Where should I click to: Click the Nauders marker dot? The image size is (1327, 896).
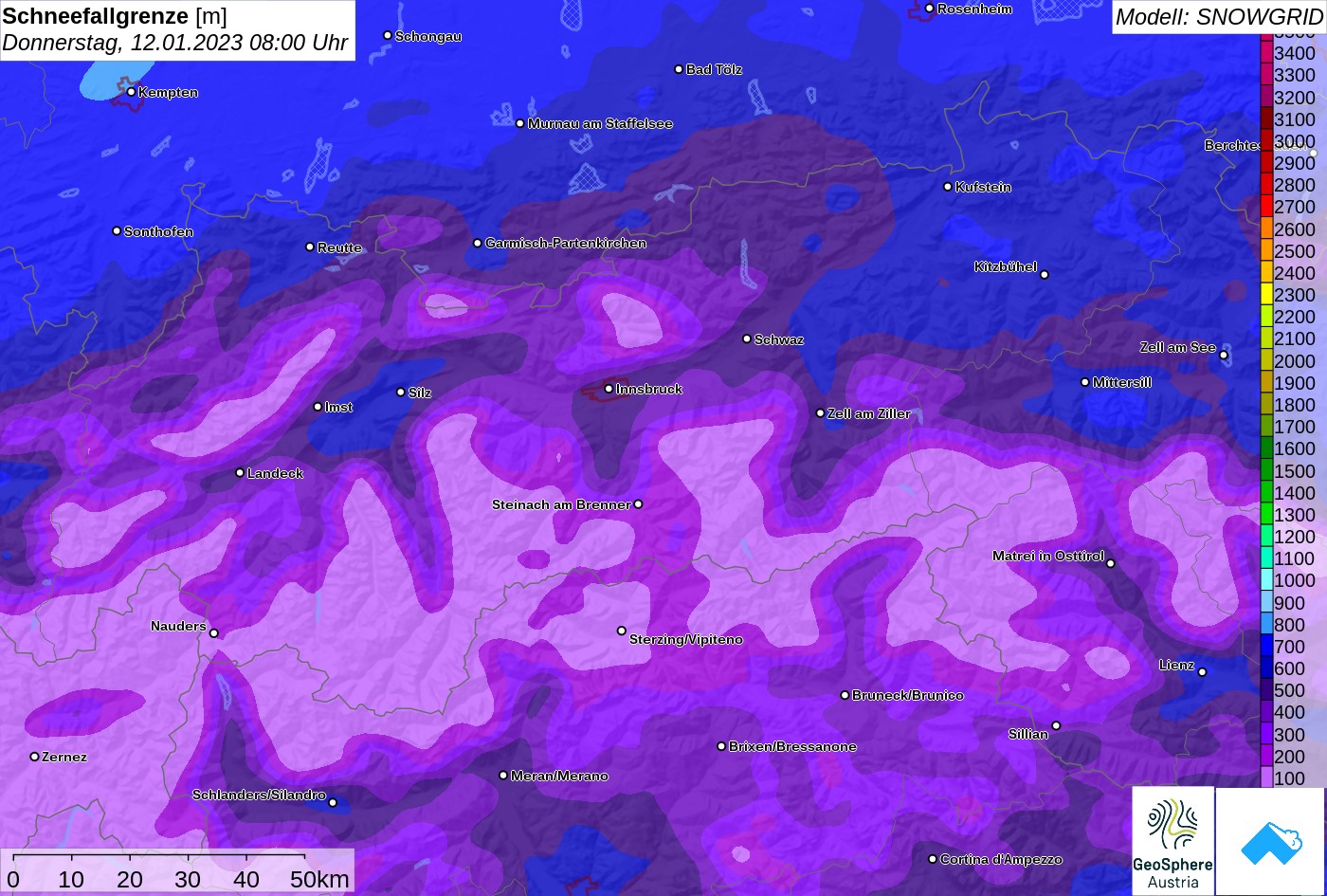[x=214, y=633]
